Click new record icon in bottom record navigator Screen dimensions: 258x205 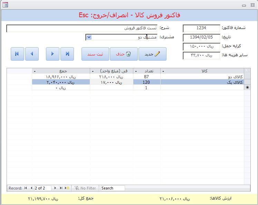[x=67, y=188]
